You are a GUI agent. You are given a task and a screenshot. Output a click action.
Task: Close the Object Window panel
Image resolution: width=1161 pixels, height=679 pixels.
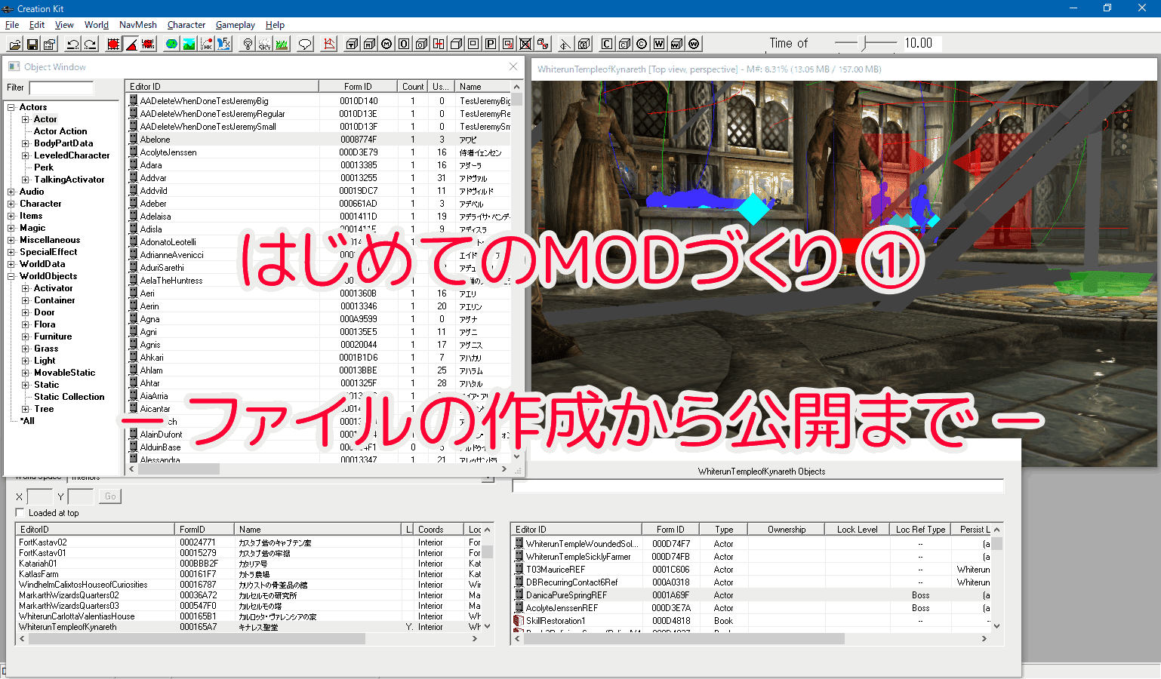(513, 66)
